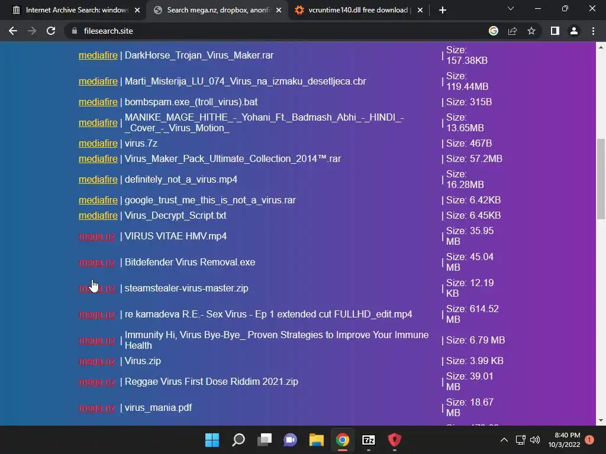Close the vcruntime140.dll tab
Image resolution: width=606 pixels, height=454 pixels.
[x=420, y=10]
